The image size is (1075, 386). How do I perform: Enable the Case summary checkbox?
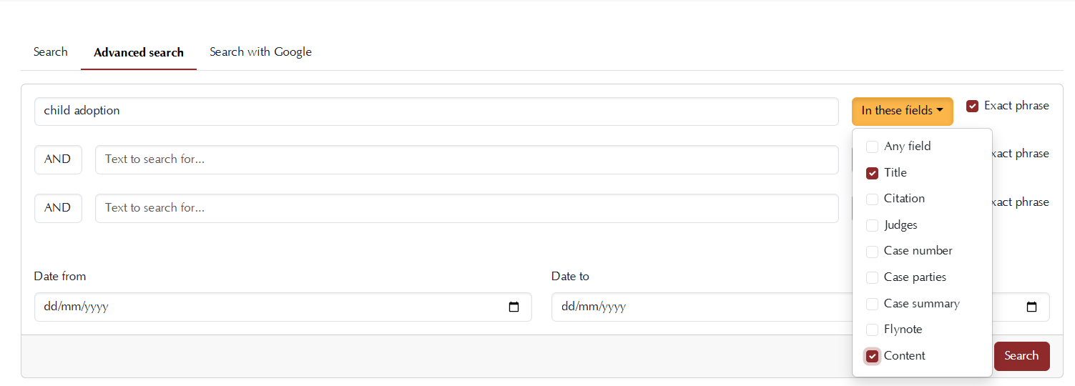[872, 304]
